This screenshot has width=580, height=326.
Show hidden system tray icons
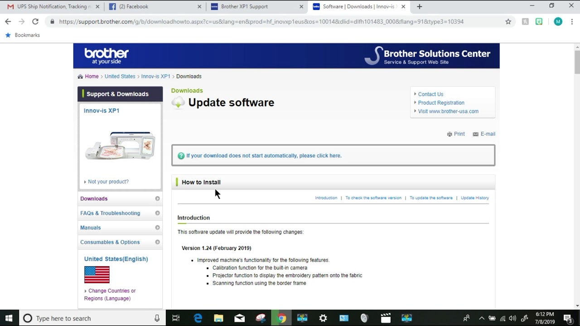[482, 318]
